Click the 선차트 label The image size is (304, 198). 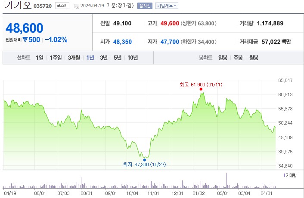[23, 58]
